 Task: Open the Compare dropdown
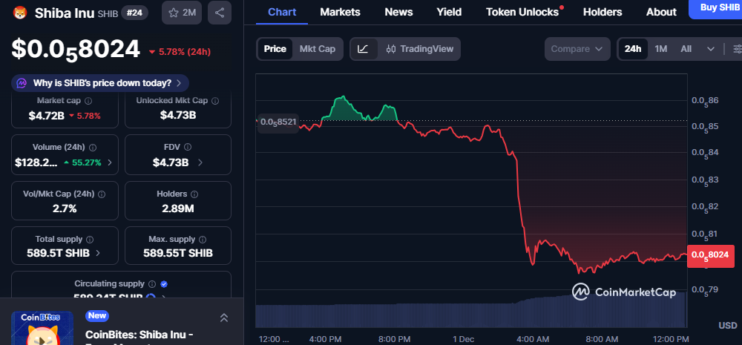click(x=577, y=49)
